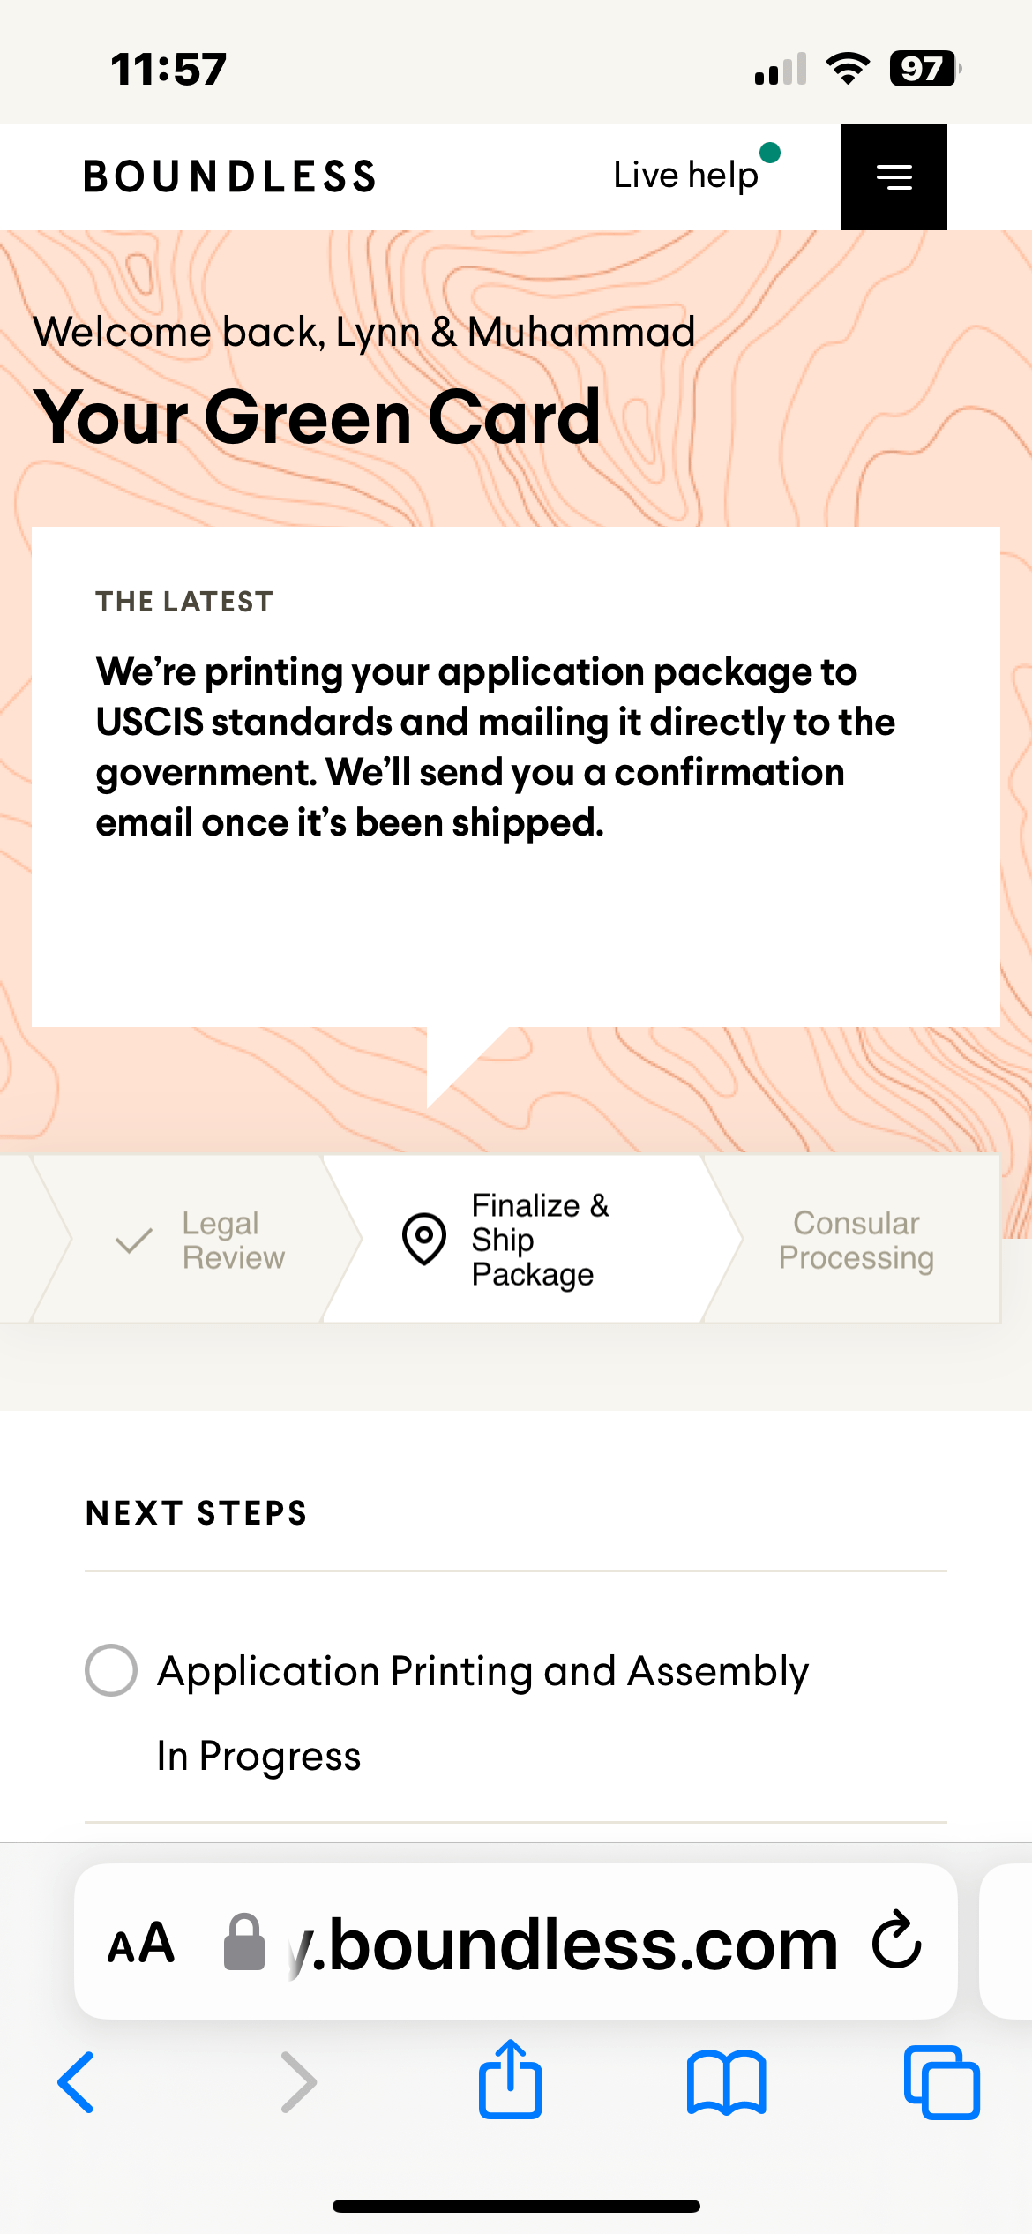Tap the address bar lock icon
The height and width of the screenshot is (2234, 1032).
click(244, 1943)
